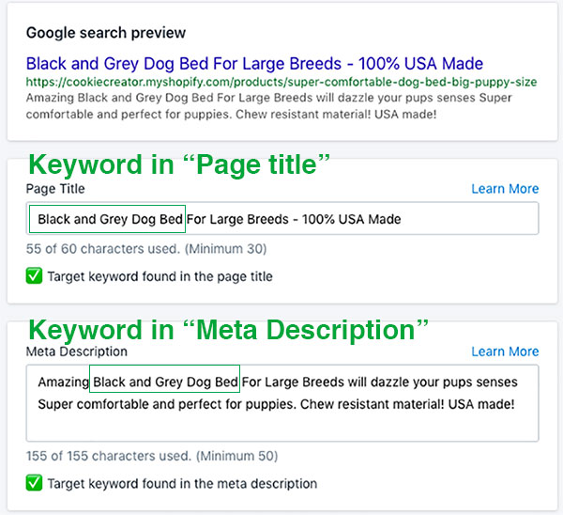Open Learn More link beside Meta Description
This screenshot has width=563, height=515.
coord(505,351)
